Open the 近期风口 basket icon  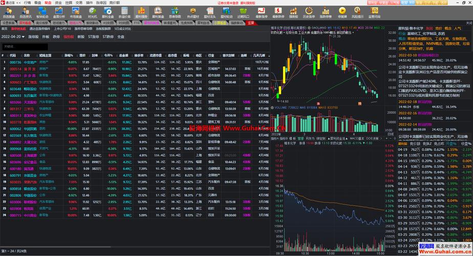click(243, 13)
